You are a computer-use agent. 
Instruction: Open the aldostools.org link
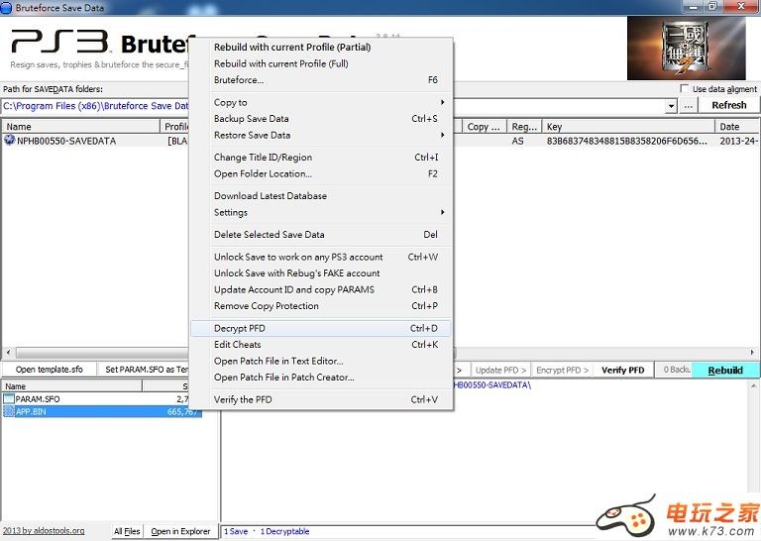pos(43,531)
